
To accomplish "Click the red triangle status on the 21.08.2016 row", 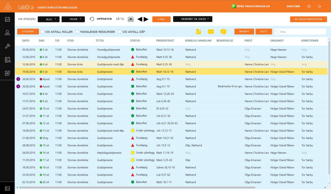I will [x=133, y=138].
